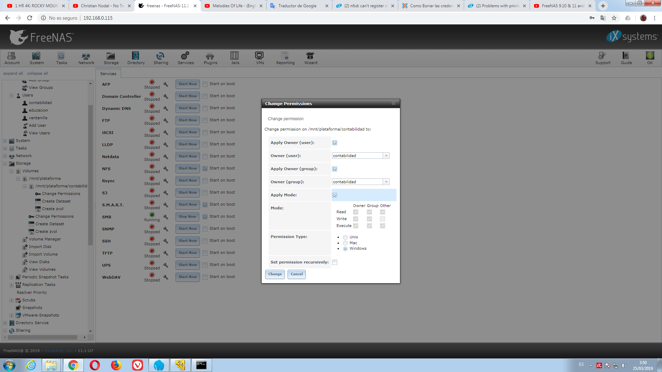Open the Owner (user) dropdown arrow

(x=386, y=156)
